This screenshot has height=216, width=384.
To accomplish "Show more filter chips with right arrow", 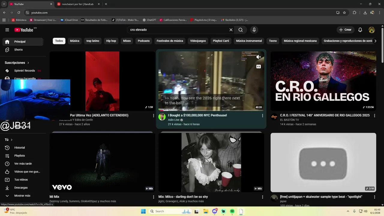I will pyautogui.click(x=375, y=41).
